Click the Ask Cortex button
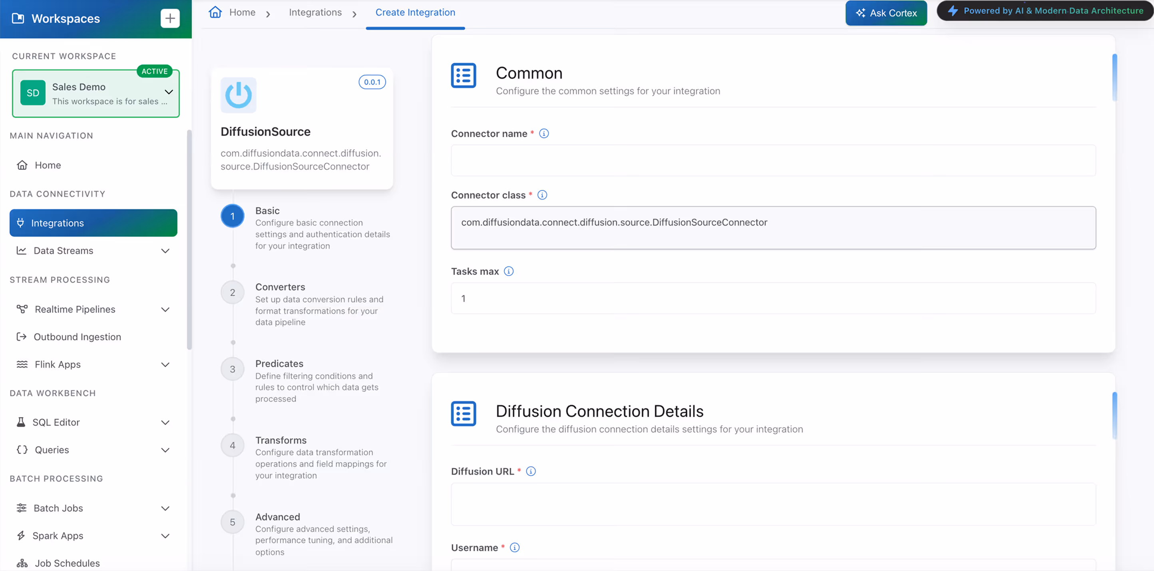1154x571 pixels. [x=886, y=13]
